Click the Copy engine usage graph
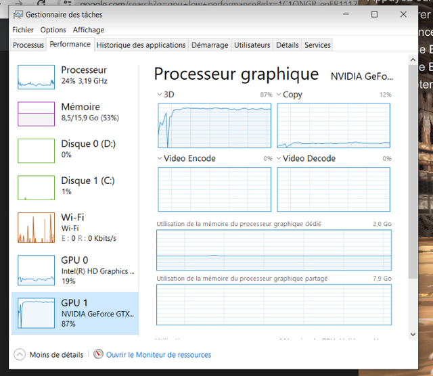433x376 pixels. 334,126
